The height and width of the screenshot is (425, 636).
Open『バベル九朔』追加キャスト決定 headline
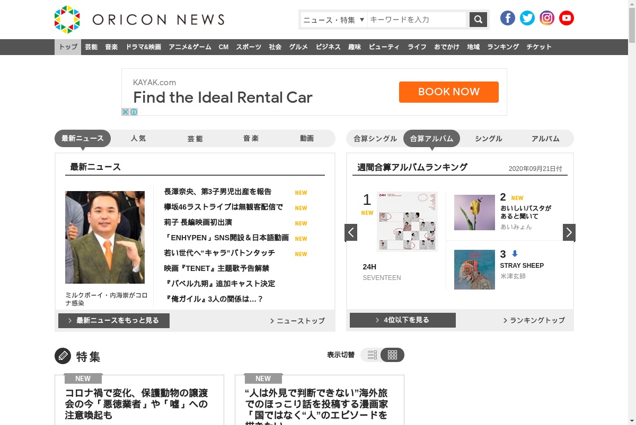(220, 284)
